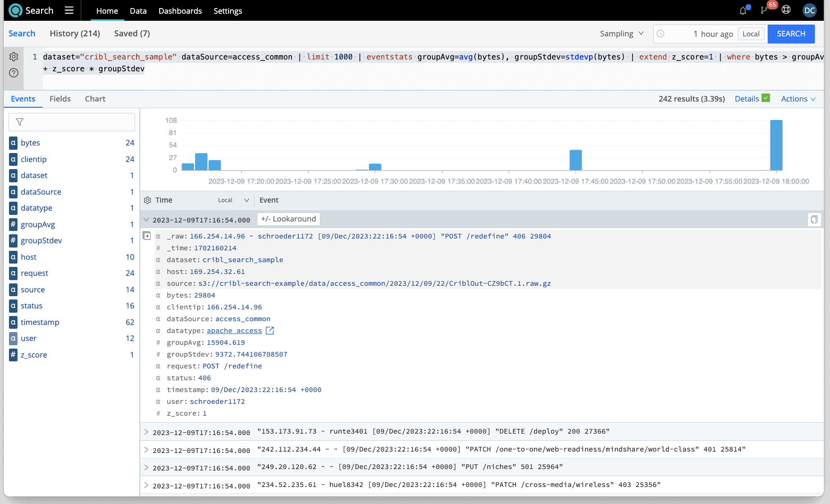Open external link beside apache_access datatype
This screenshot has width=830, height=504.
[x=270, y=331]
